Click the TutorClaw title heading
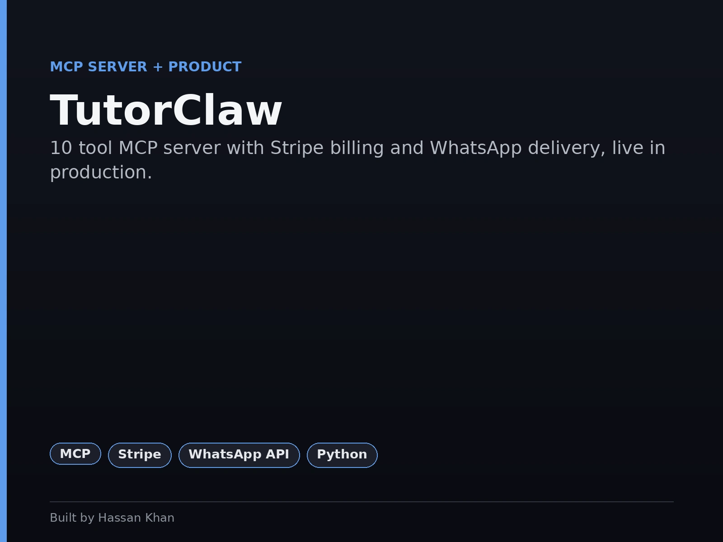The height and width of the screenshot is (542, 723). coord(166,111)
